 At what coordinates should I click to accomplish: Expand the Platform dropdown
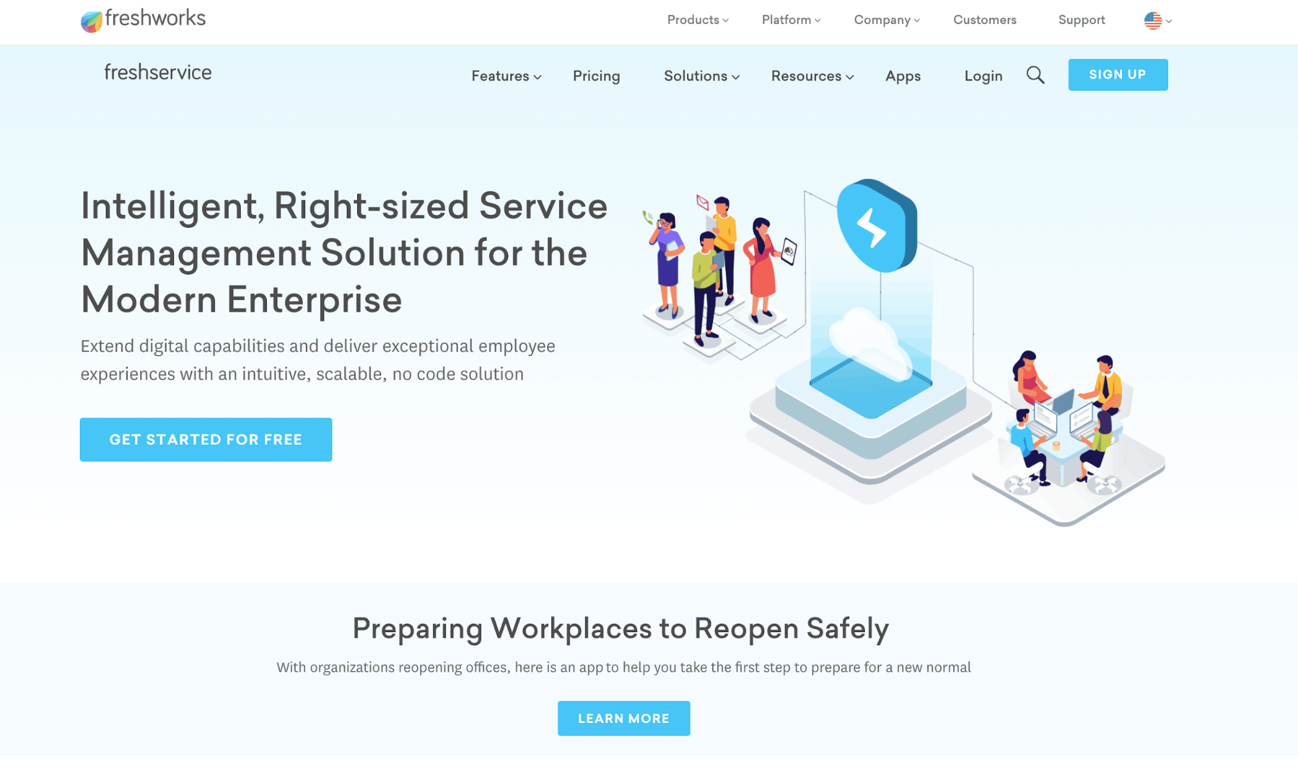click(791, 20)
